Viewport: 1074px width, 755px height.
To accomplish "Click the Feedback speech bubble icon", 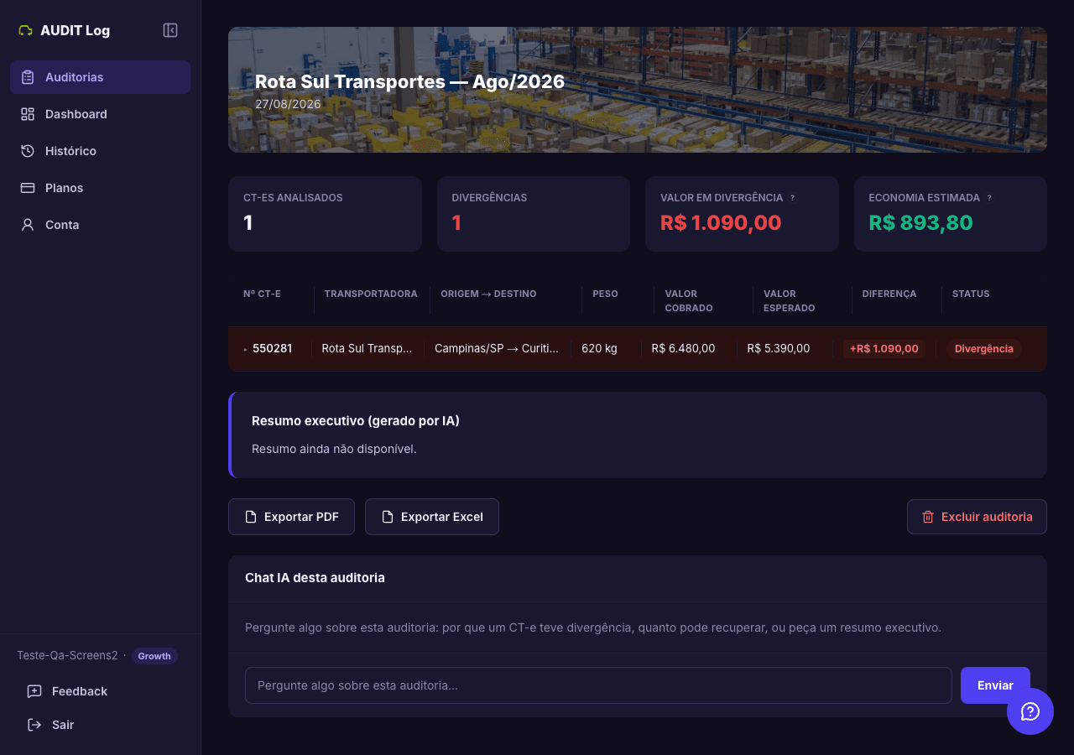I will (34, 691).
